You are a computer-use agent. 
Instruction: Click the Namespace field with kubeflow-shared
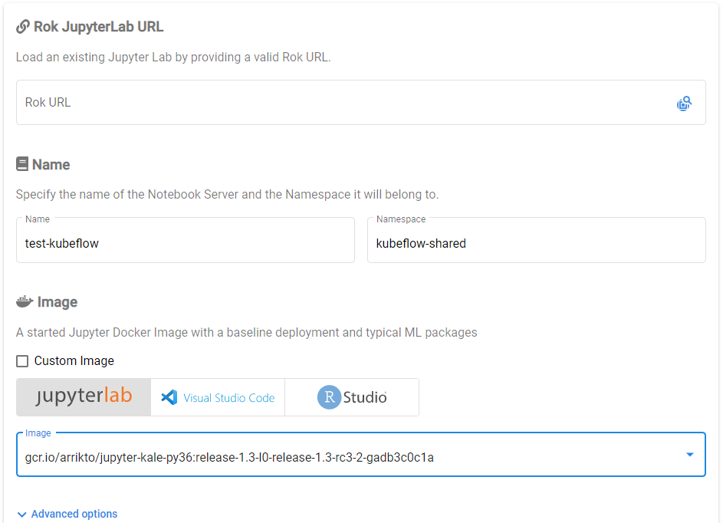536,240
